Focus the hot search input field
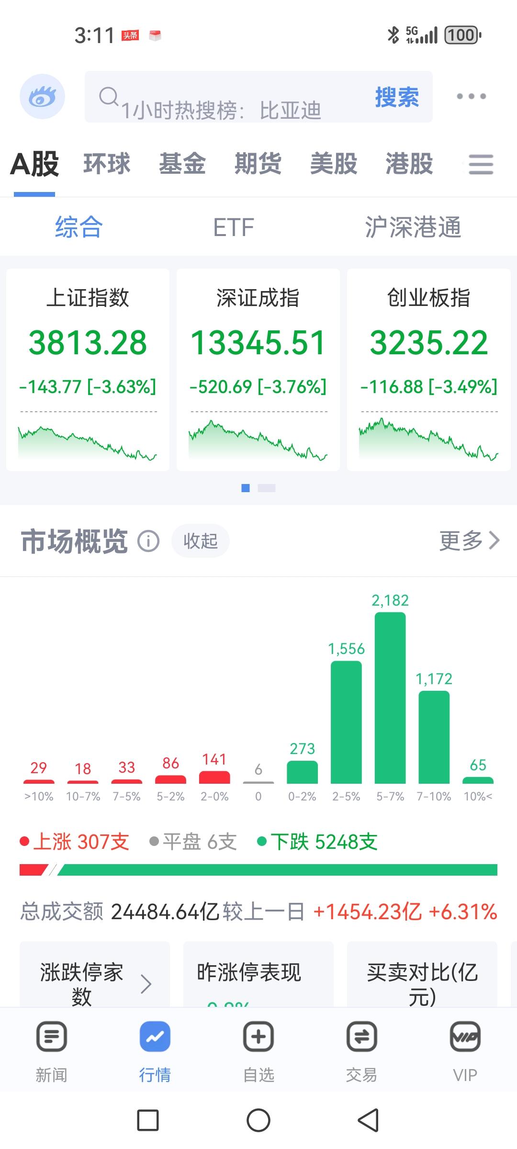 pyautogui.click(x=258, y=97)
